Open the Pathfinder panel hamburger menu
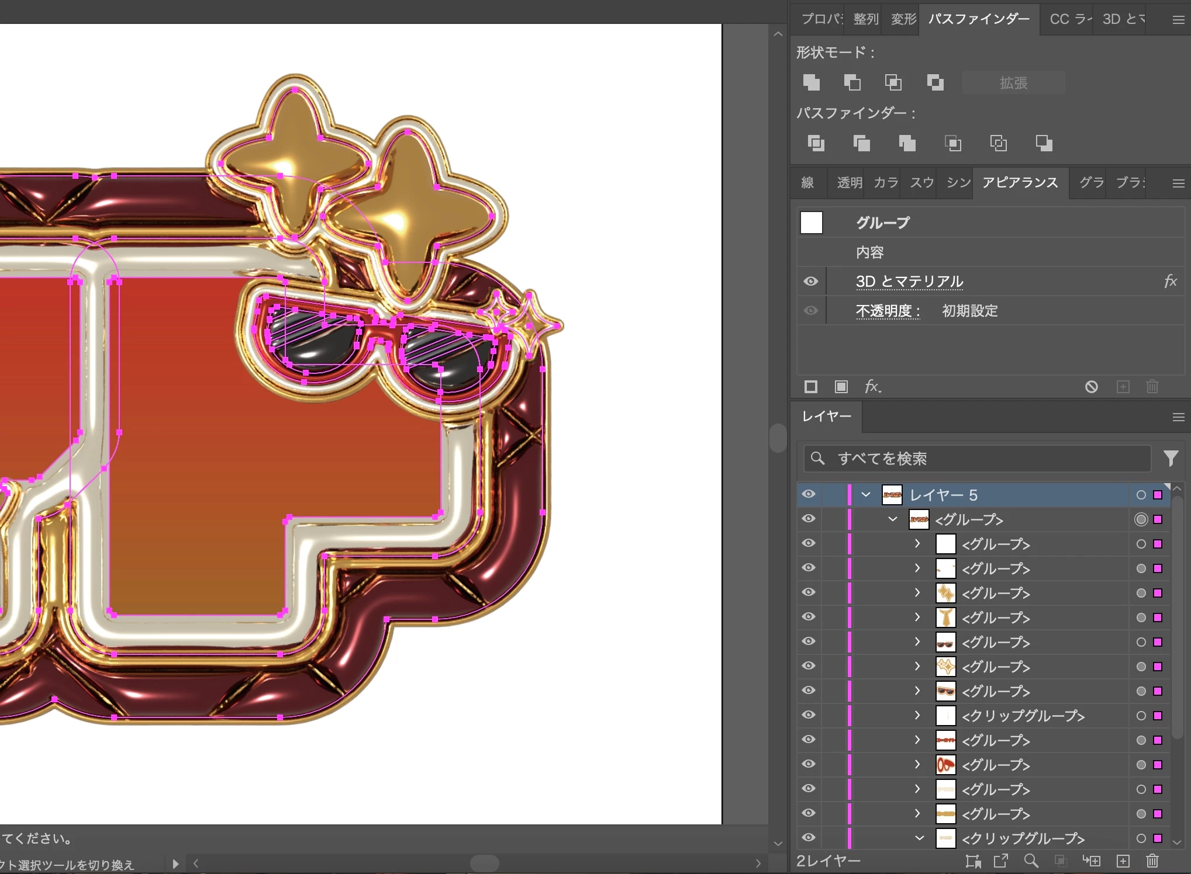Image resolution: width=1191 pixels, height=874 pixels. [1178, 20]
